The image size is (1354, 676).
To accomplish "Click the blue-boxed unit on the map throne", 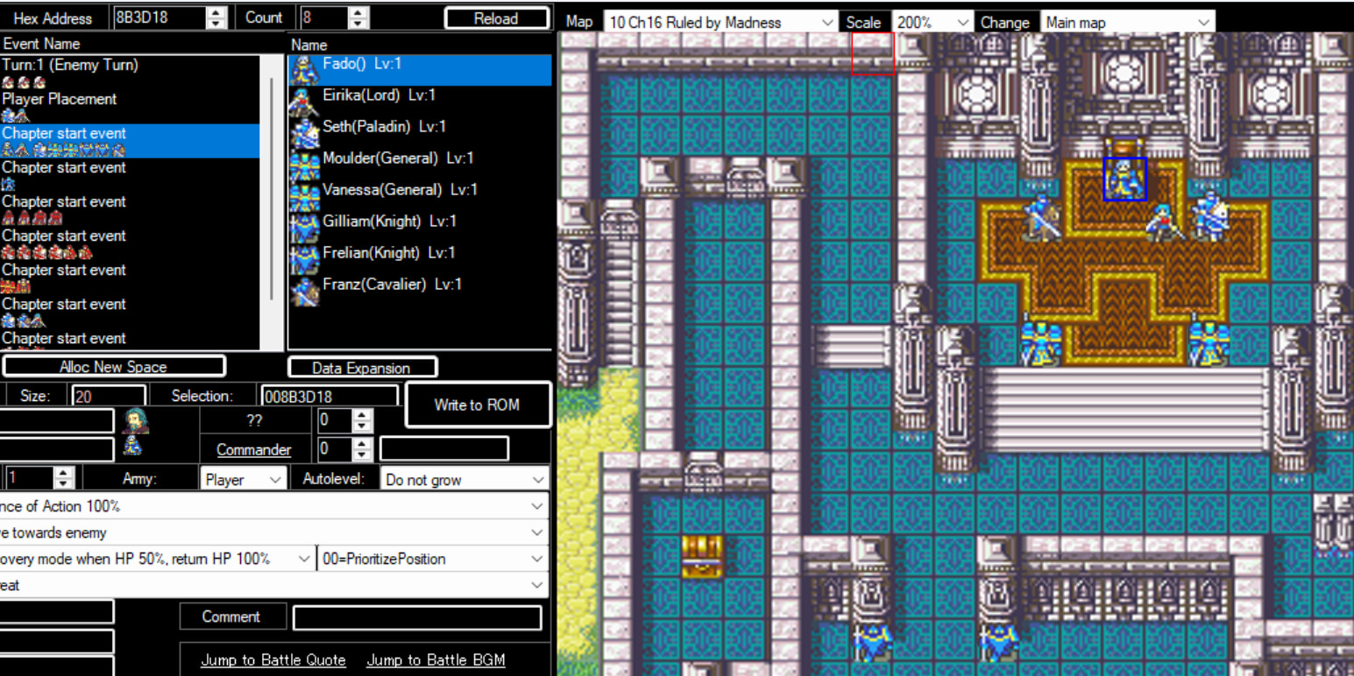I will 1124,180.
